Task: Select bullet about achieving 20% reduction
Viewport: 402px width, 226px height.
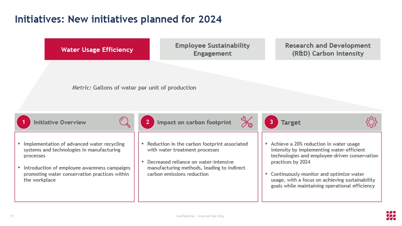Action: 324,153
